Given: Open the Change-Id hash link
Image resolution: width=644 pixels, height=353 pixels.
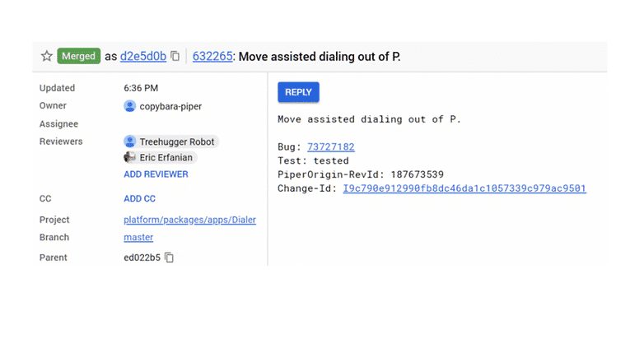Looking at the screenshot, I should pos(464,188).
